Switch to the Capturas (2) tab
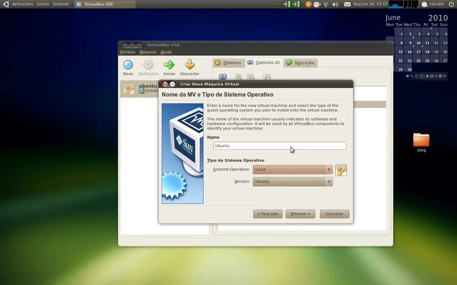The image size is (457, 285). [x=264, y=62]
